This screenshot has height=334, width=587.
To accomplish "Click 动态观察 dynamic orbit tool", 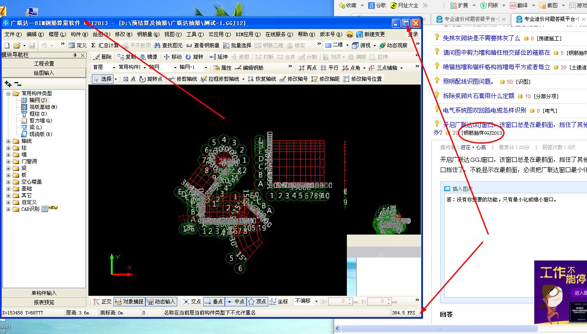I will coord(393,45).
